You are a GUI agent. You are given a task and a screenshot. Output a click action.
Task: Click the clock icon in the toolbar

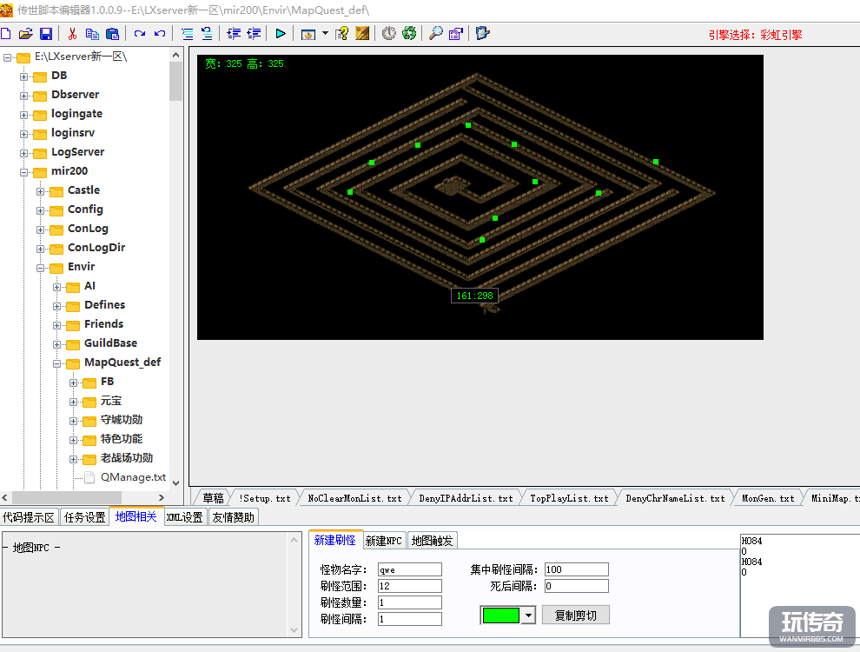[x=388, y=34]
